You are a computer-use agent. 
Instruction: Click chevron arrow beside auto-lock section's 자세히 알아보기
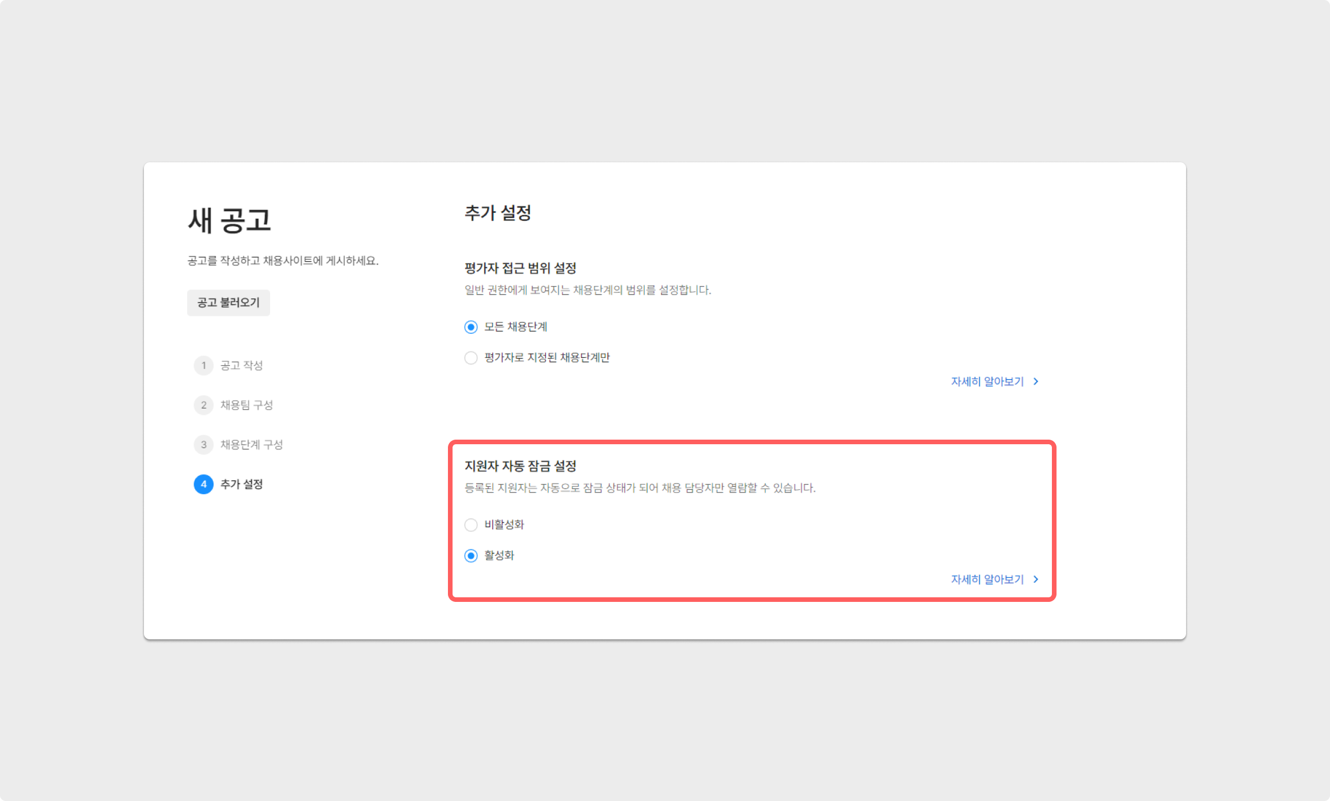pos(1036,579)
